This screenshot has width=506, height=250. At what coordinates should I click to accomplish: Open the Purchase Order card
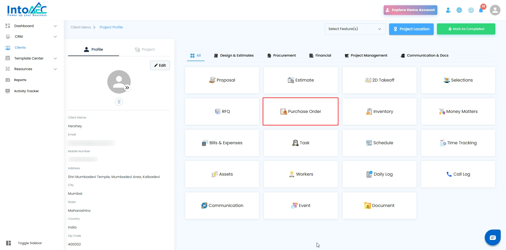(301, 112)
